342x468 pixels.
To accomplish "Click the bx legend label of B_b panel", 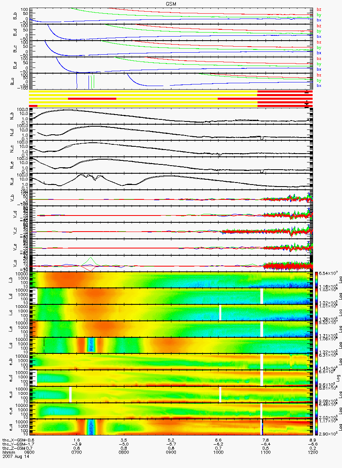I will (x=319, y=20).
